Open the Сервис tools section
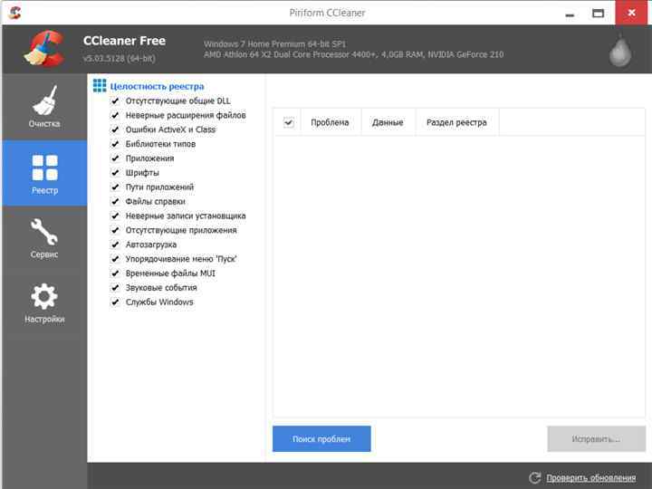 tap(44, 238)
